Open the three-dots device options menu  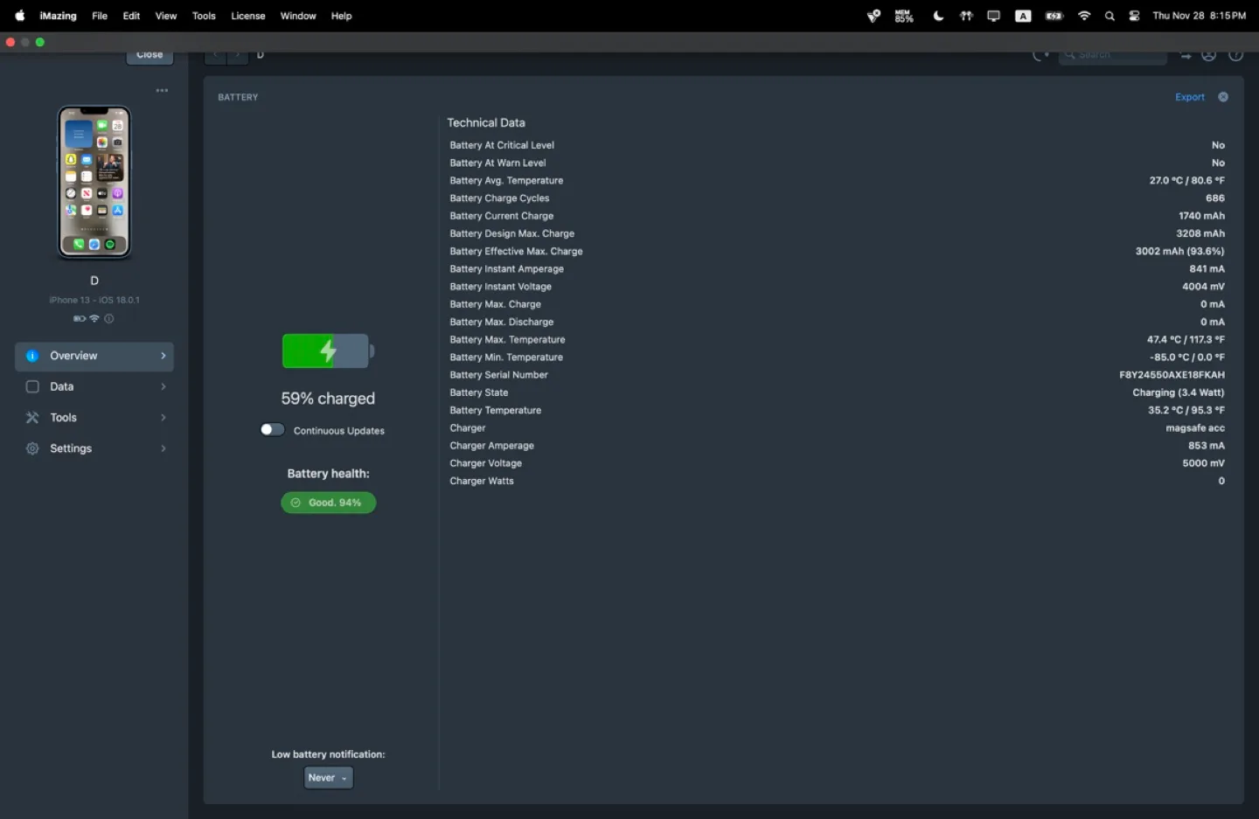(162, 91)
